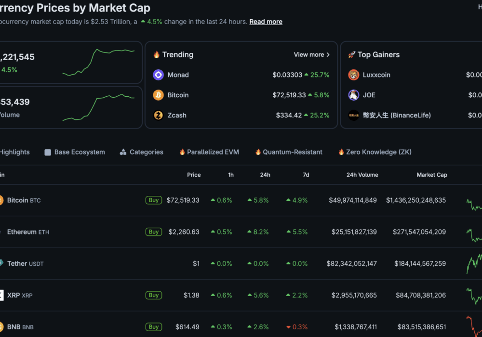
Task: Click the Luxxcoin icon in Top Gainers
Action: (354, 75)
